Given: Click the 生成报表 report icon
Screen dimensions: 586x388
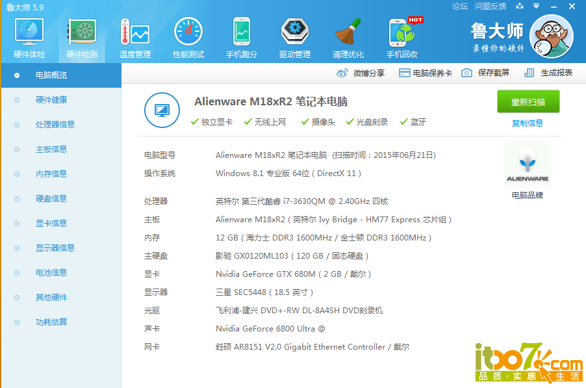Looking at the screenshot, I should pos(529,73).
